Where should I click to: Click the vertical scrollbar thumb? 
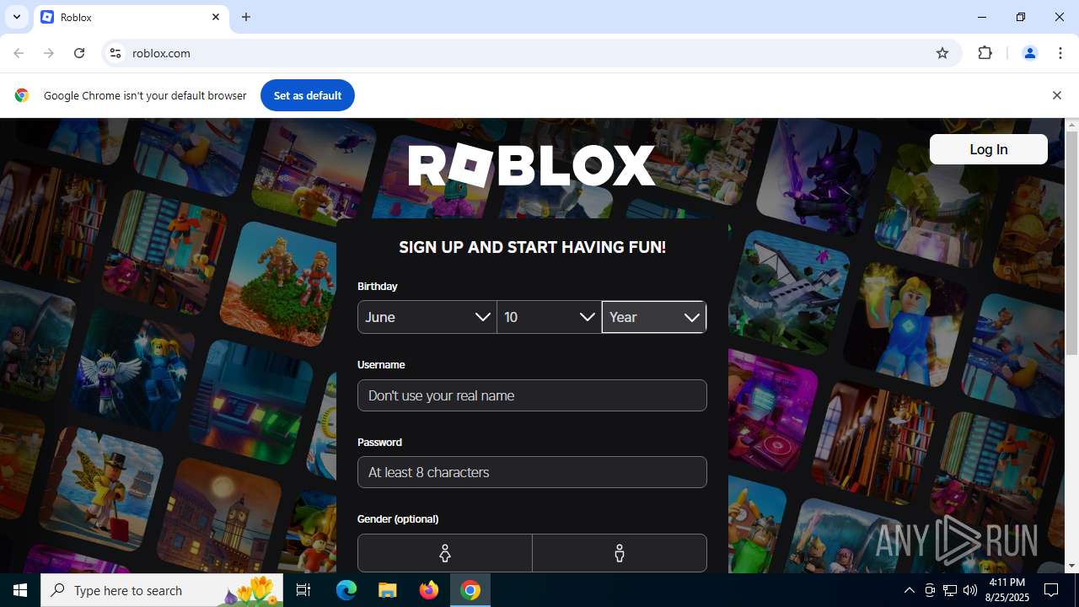pos(1071,244)
